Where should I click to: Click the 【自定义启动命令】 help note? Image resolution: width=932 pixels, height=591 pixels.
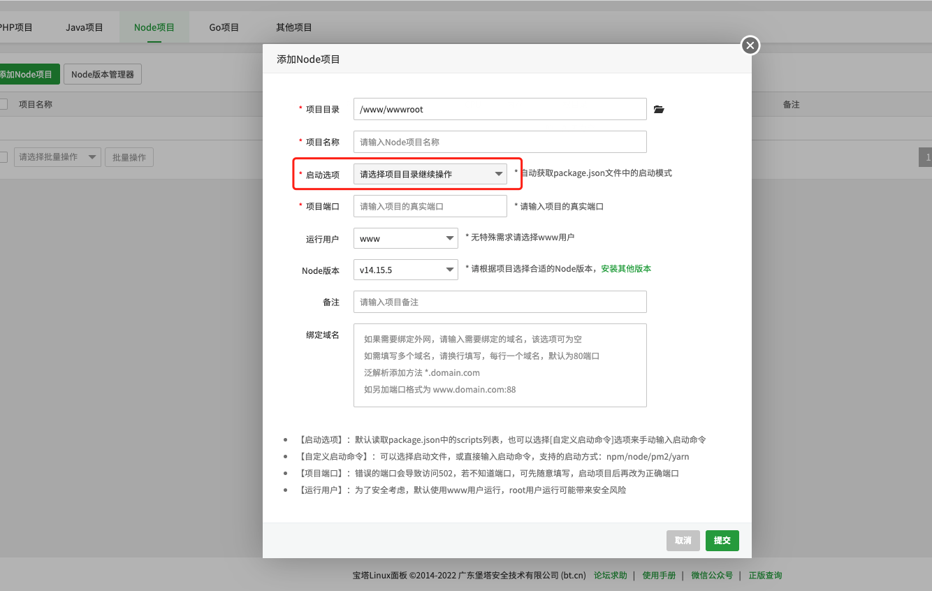tap(493, 457)
